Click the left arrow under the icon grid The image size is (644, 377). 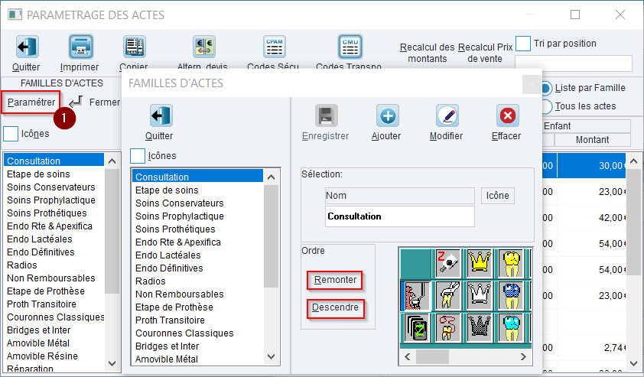(x=407, y=357)
